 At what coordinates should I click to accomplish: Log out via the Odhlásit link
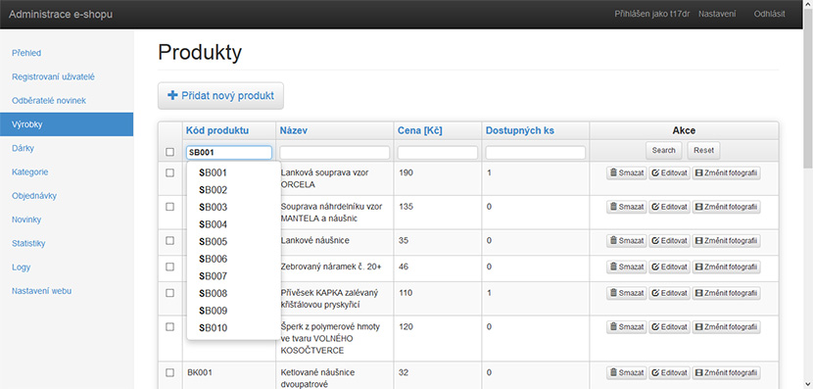[769, 14]
